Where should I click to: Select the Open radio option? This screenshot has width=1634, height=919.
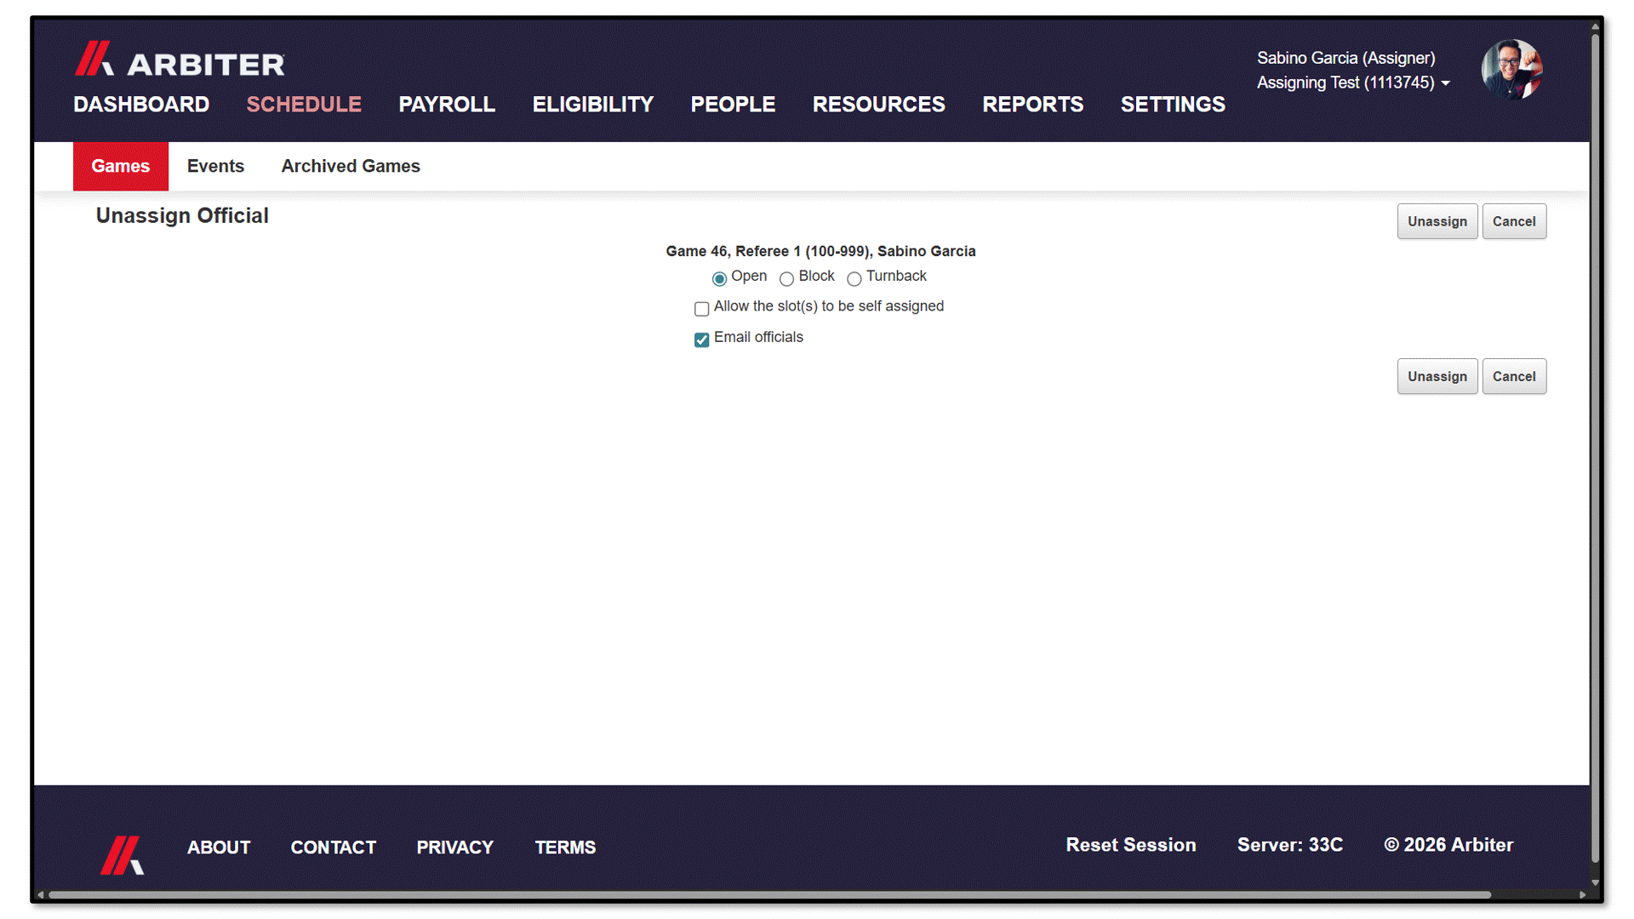(719, 278)
